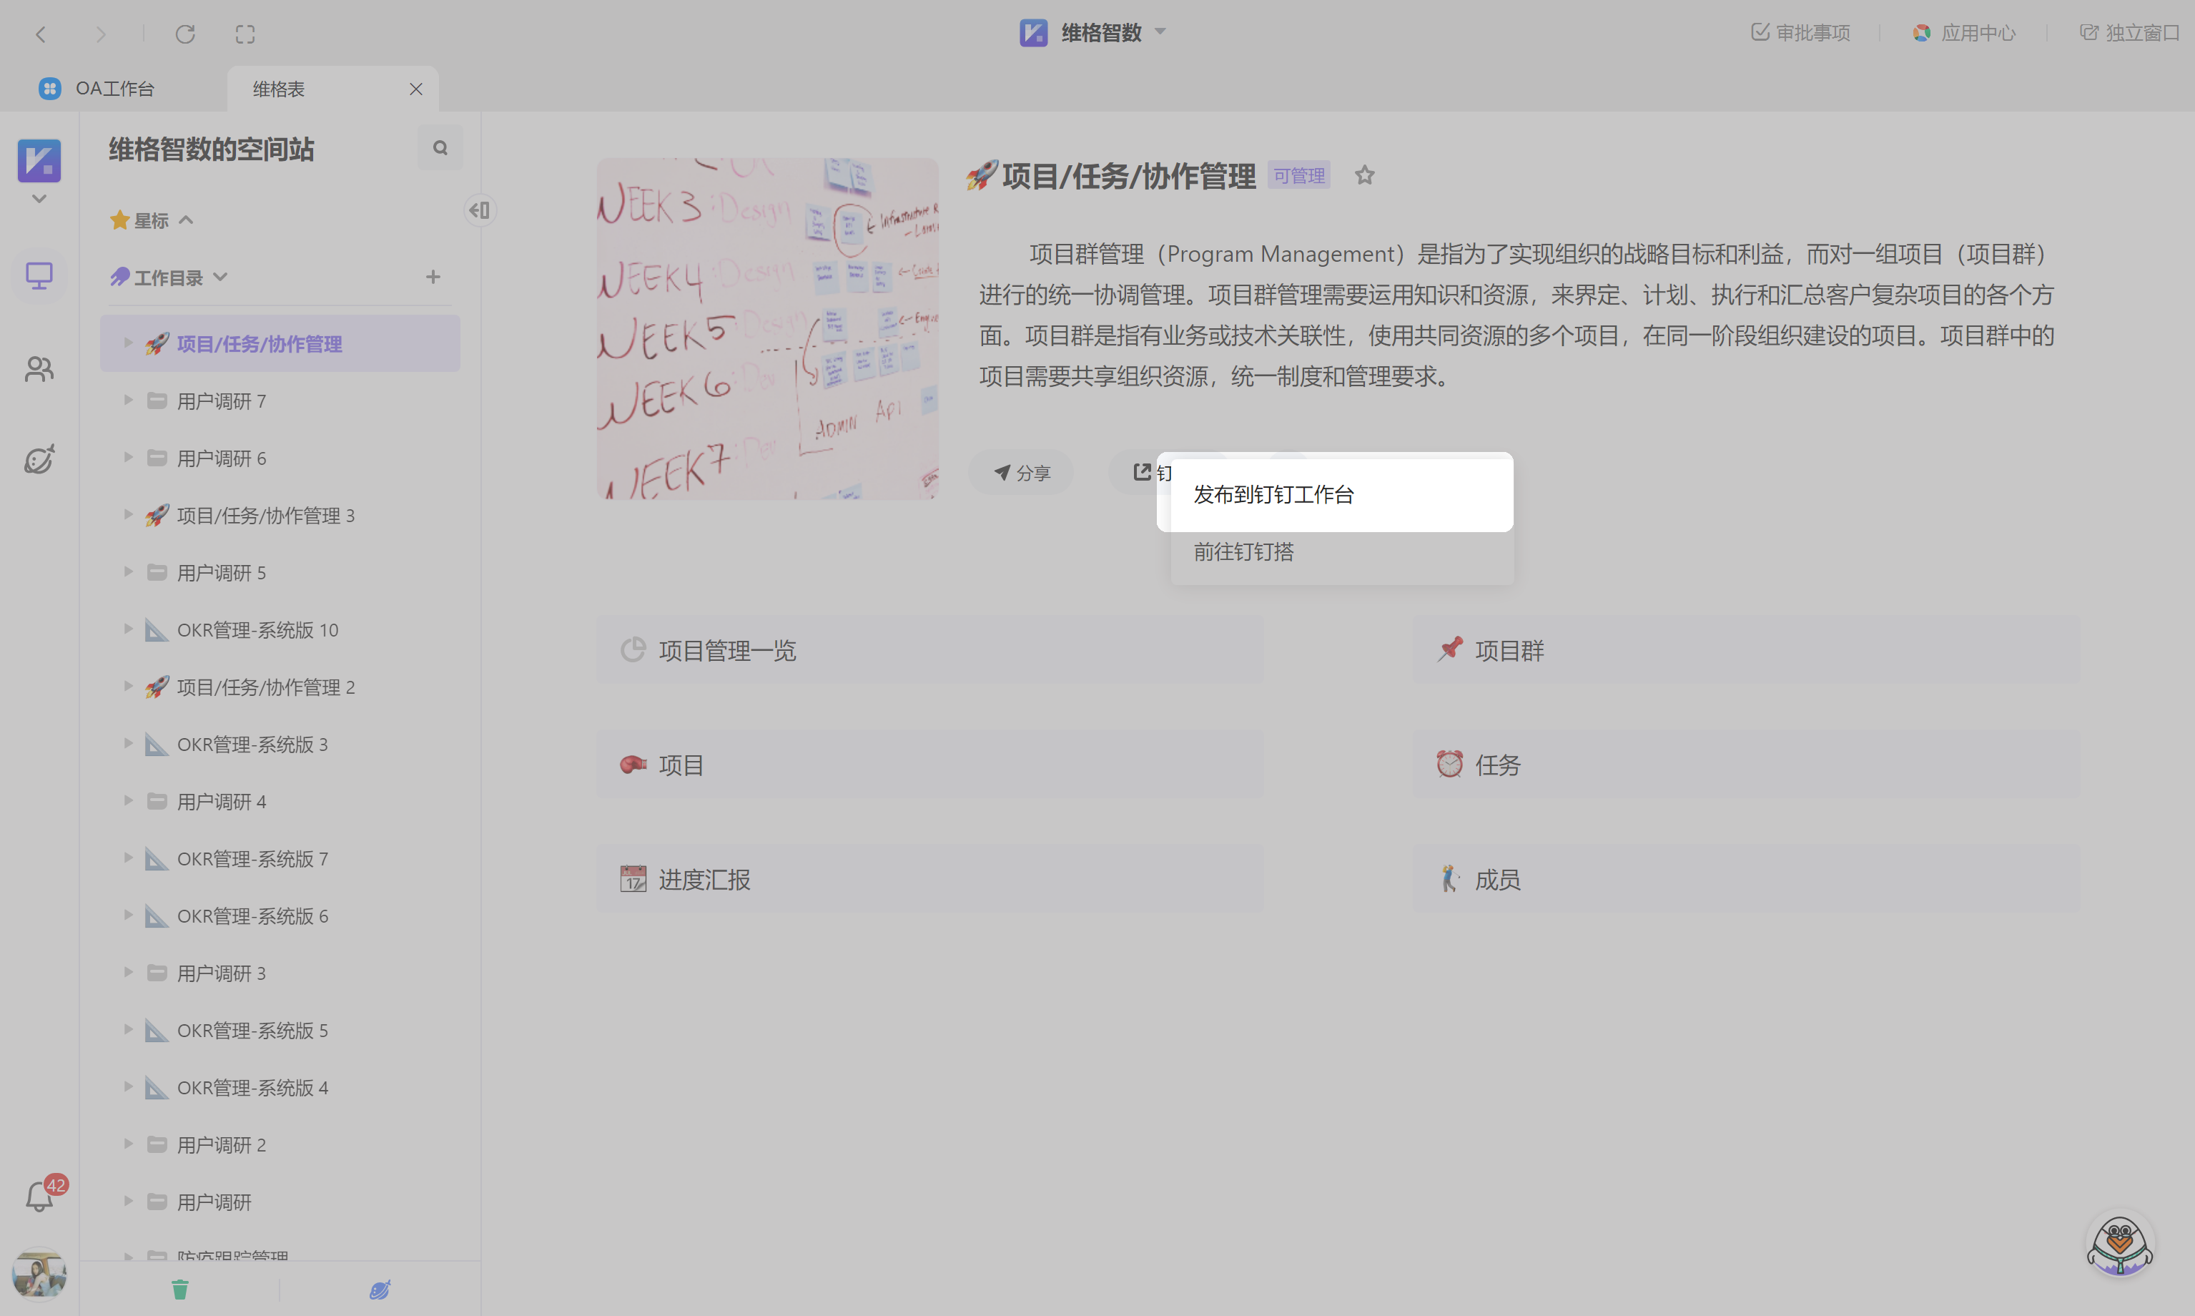Add new item with plus icon beside 工作目录
Screen dimensions: 2195x1316
(433, 277)
